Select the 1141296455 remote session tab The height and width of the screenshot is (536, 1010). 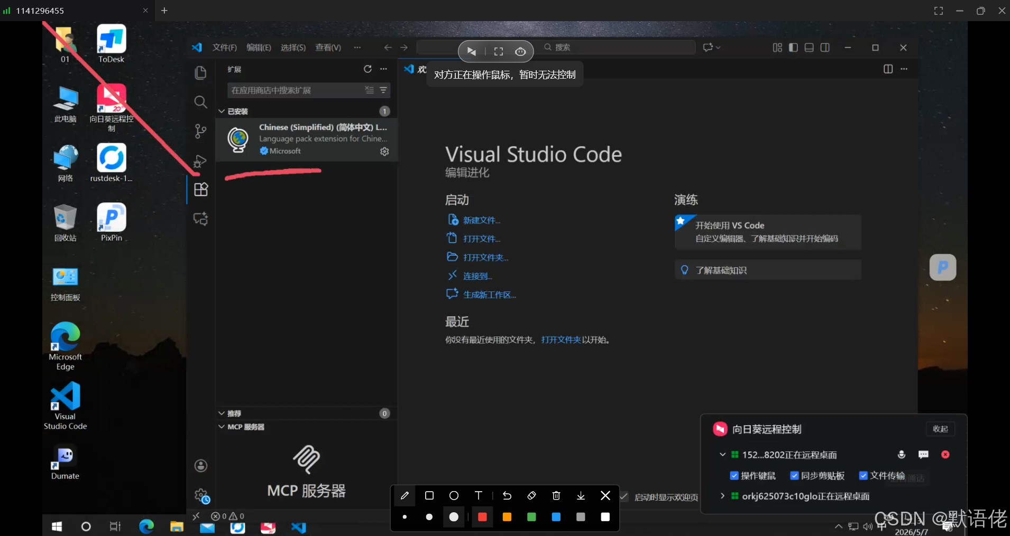point(77,11)
